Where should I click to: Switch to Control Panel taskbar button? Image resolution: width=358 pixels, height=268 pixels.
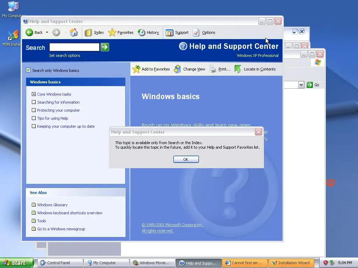coord(60,263)
